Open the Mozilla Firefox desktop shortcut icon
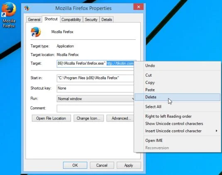This screenshot has height=175, width=222. [x=9, y=15]
